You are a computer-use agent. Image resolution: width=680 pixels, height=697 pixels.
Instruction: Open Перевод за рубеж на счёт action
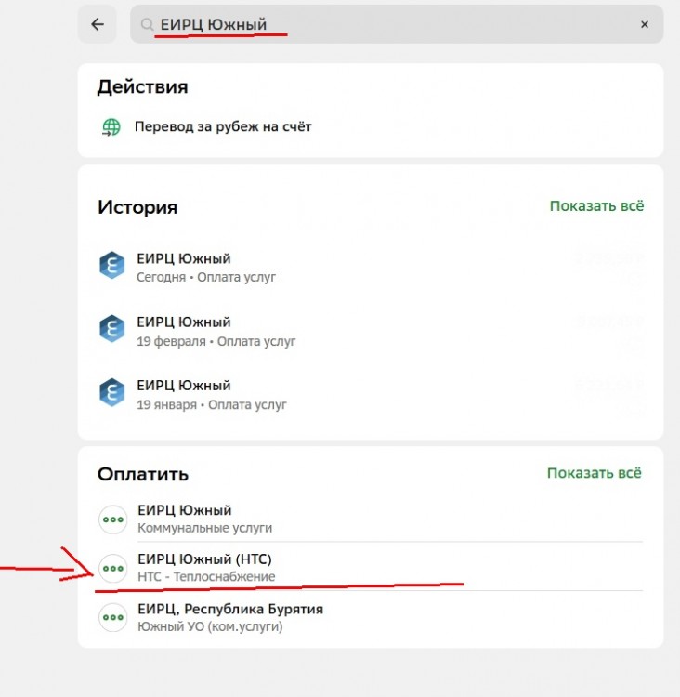[223, 126]
